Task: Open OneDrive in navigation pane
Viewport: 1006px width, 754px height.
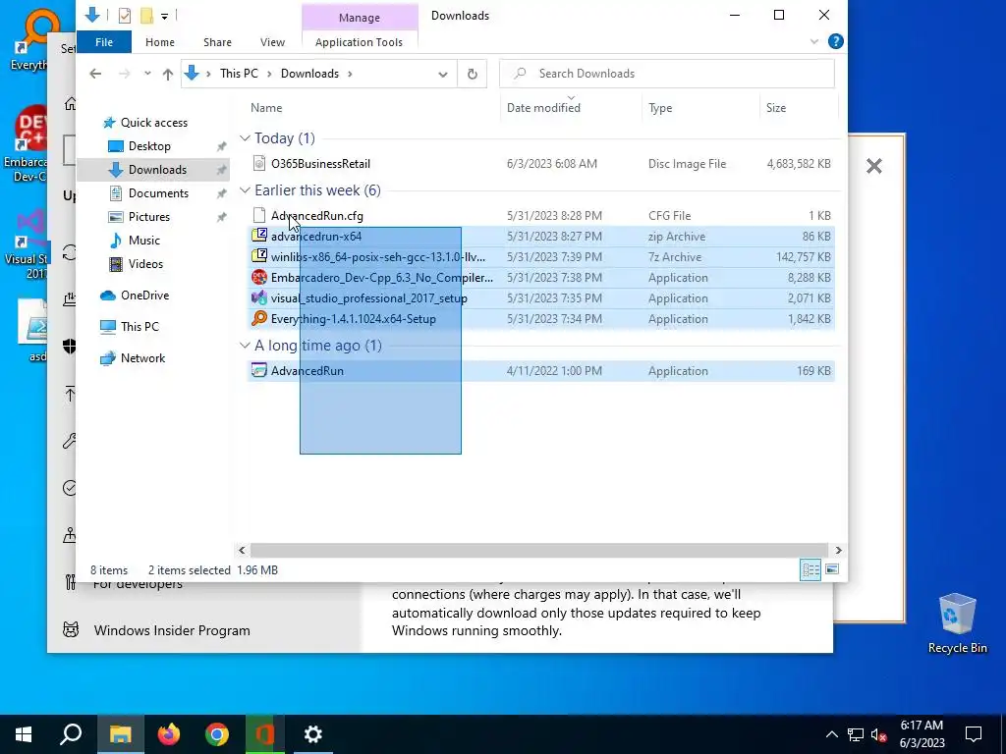Action: click(144, 296)
